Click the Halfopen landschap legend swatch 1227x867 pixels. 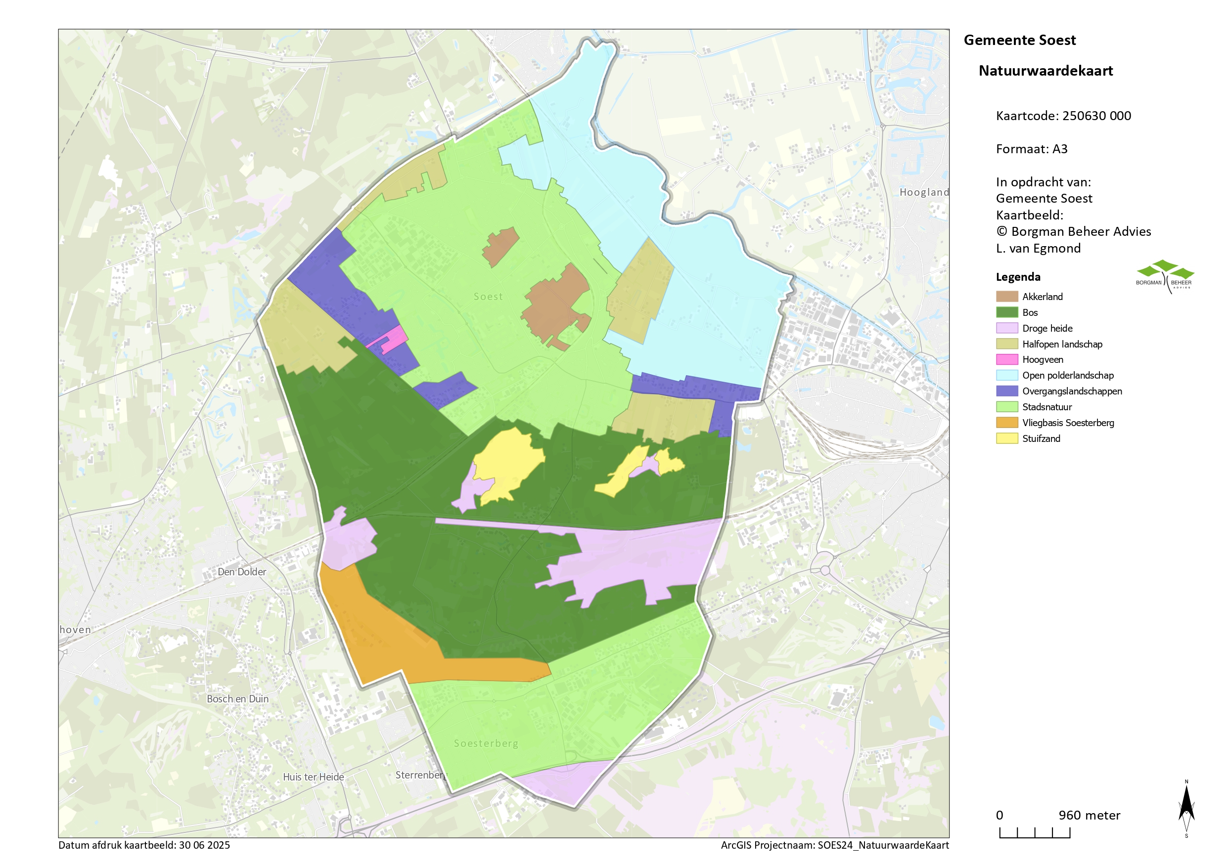pyautogui.click(x=1006, y=344)
